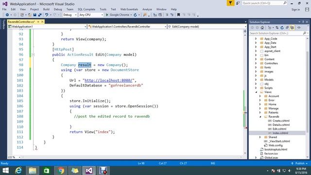Select Edit.cshtml in Solution Explorer
Viewport: 311px width, 175px height.
click(x=279, y=129)
